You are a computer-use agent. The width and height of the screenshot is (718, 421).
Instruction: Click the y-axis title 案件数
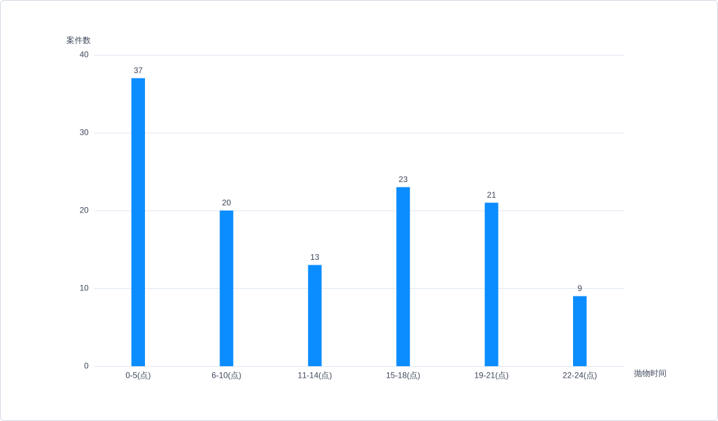(x=79, y=40)
